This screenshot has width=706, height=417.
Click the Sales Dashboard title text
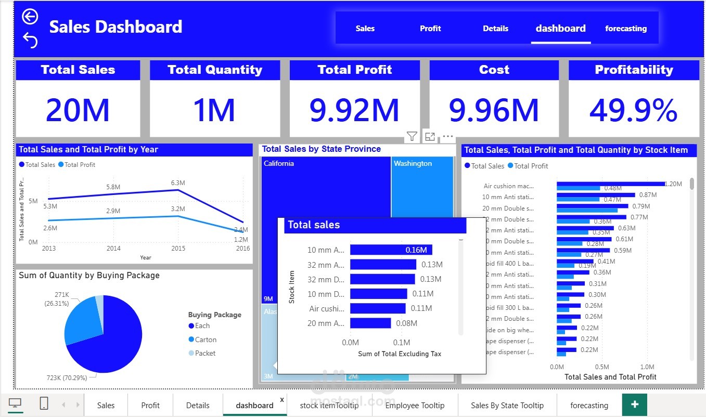tap(115, 27)
